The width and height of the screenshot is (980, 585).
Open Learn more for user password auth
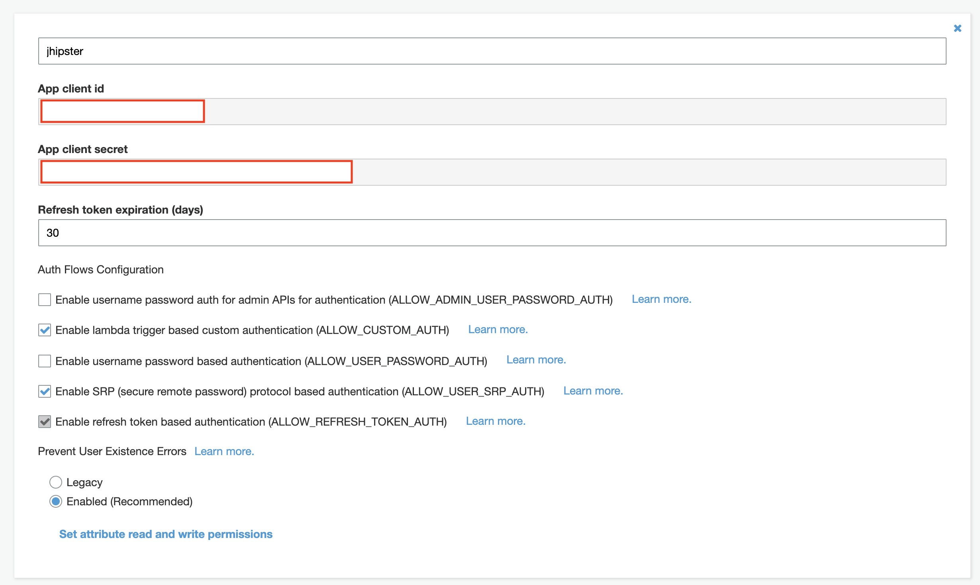click(x=536, y=360)
